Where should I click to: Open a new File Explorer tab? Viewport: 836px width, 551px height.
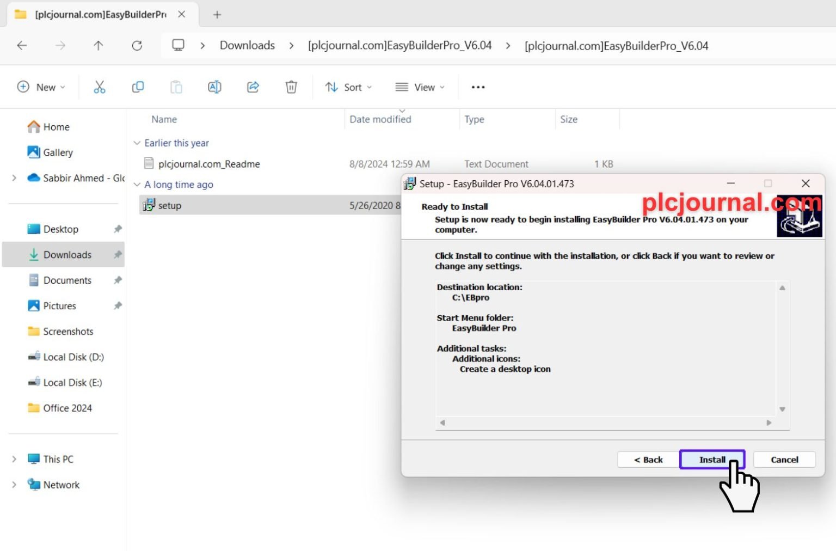click(217, 15)
